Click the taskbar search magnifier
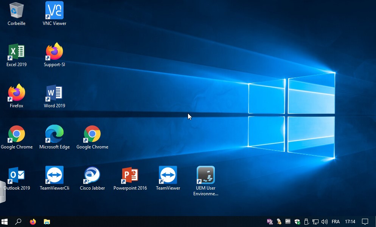The width and height of the screenshot is (376, 227). [18, 222]
